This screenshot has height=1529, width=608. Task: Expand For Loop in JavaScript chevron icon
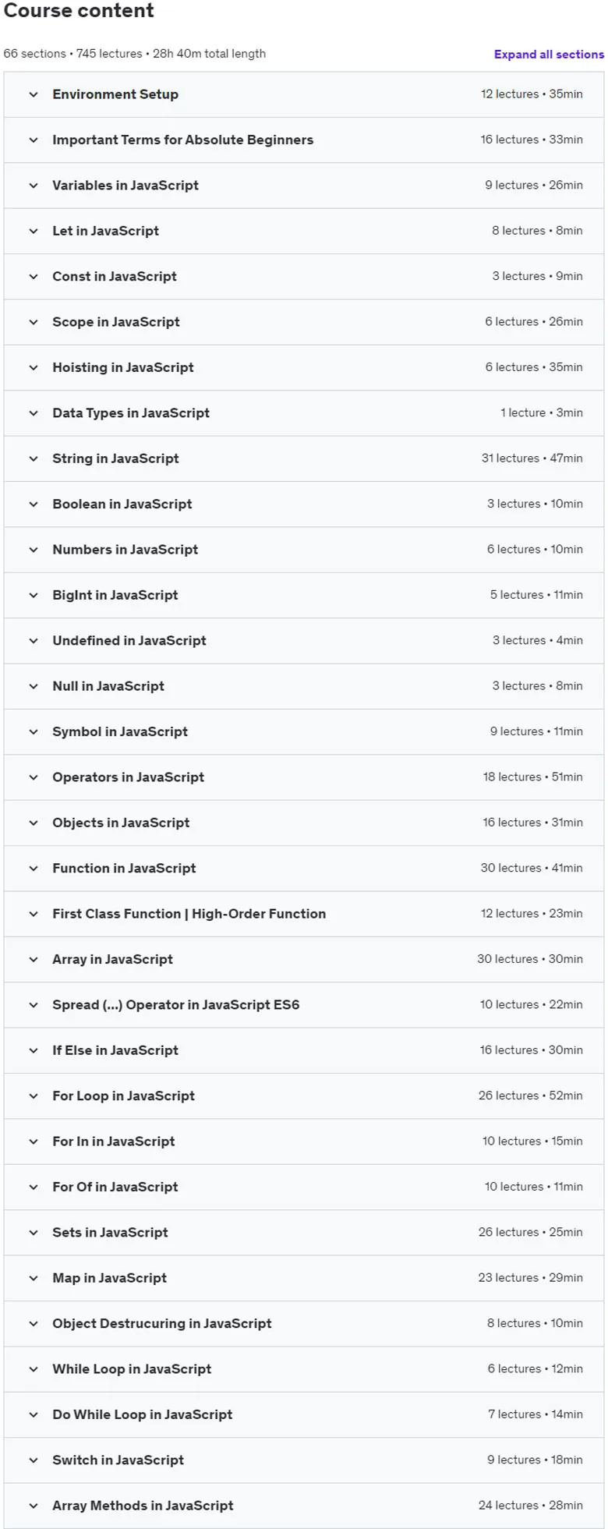[34, 1096]
